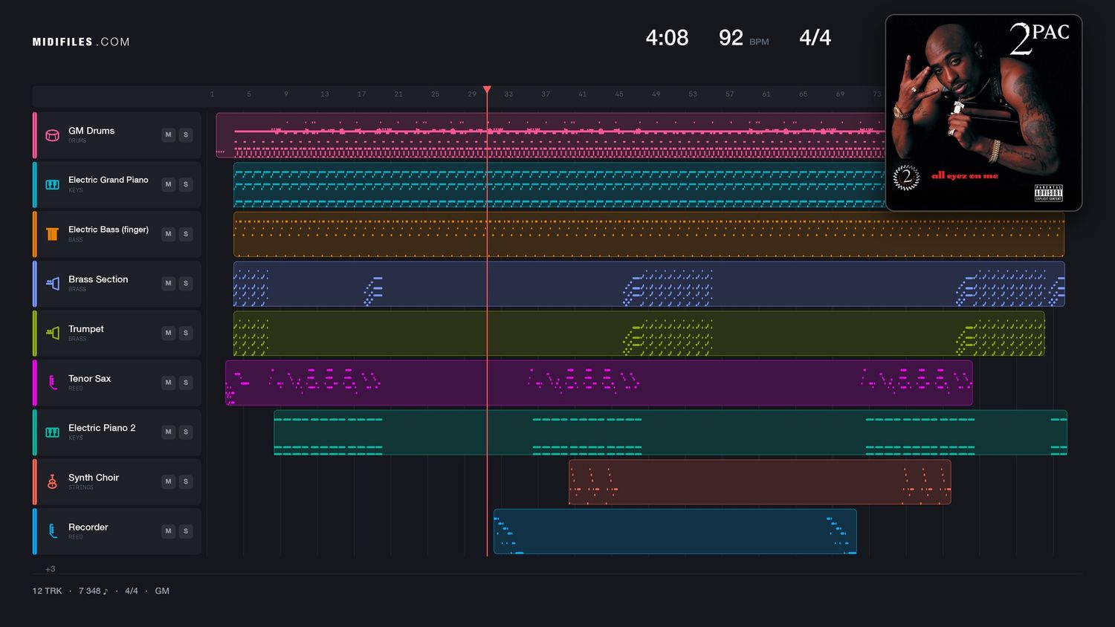Solo the Synth Choir track
The image size is (1115, 627).
(x=186, y=481)
